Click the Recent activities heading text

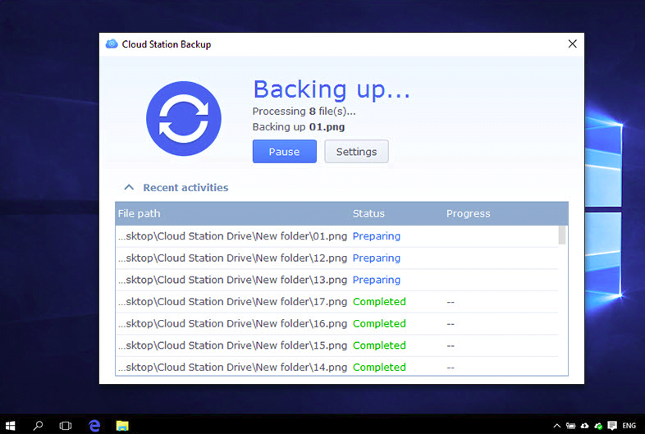click(185, 188)
